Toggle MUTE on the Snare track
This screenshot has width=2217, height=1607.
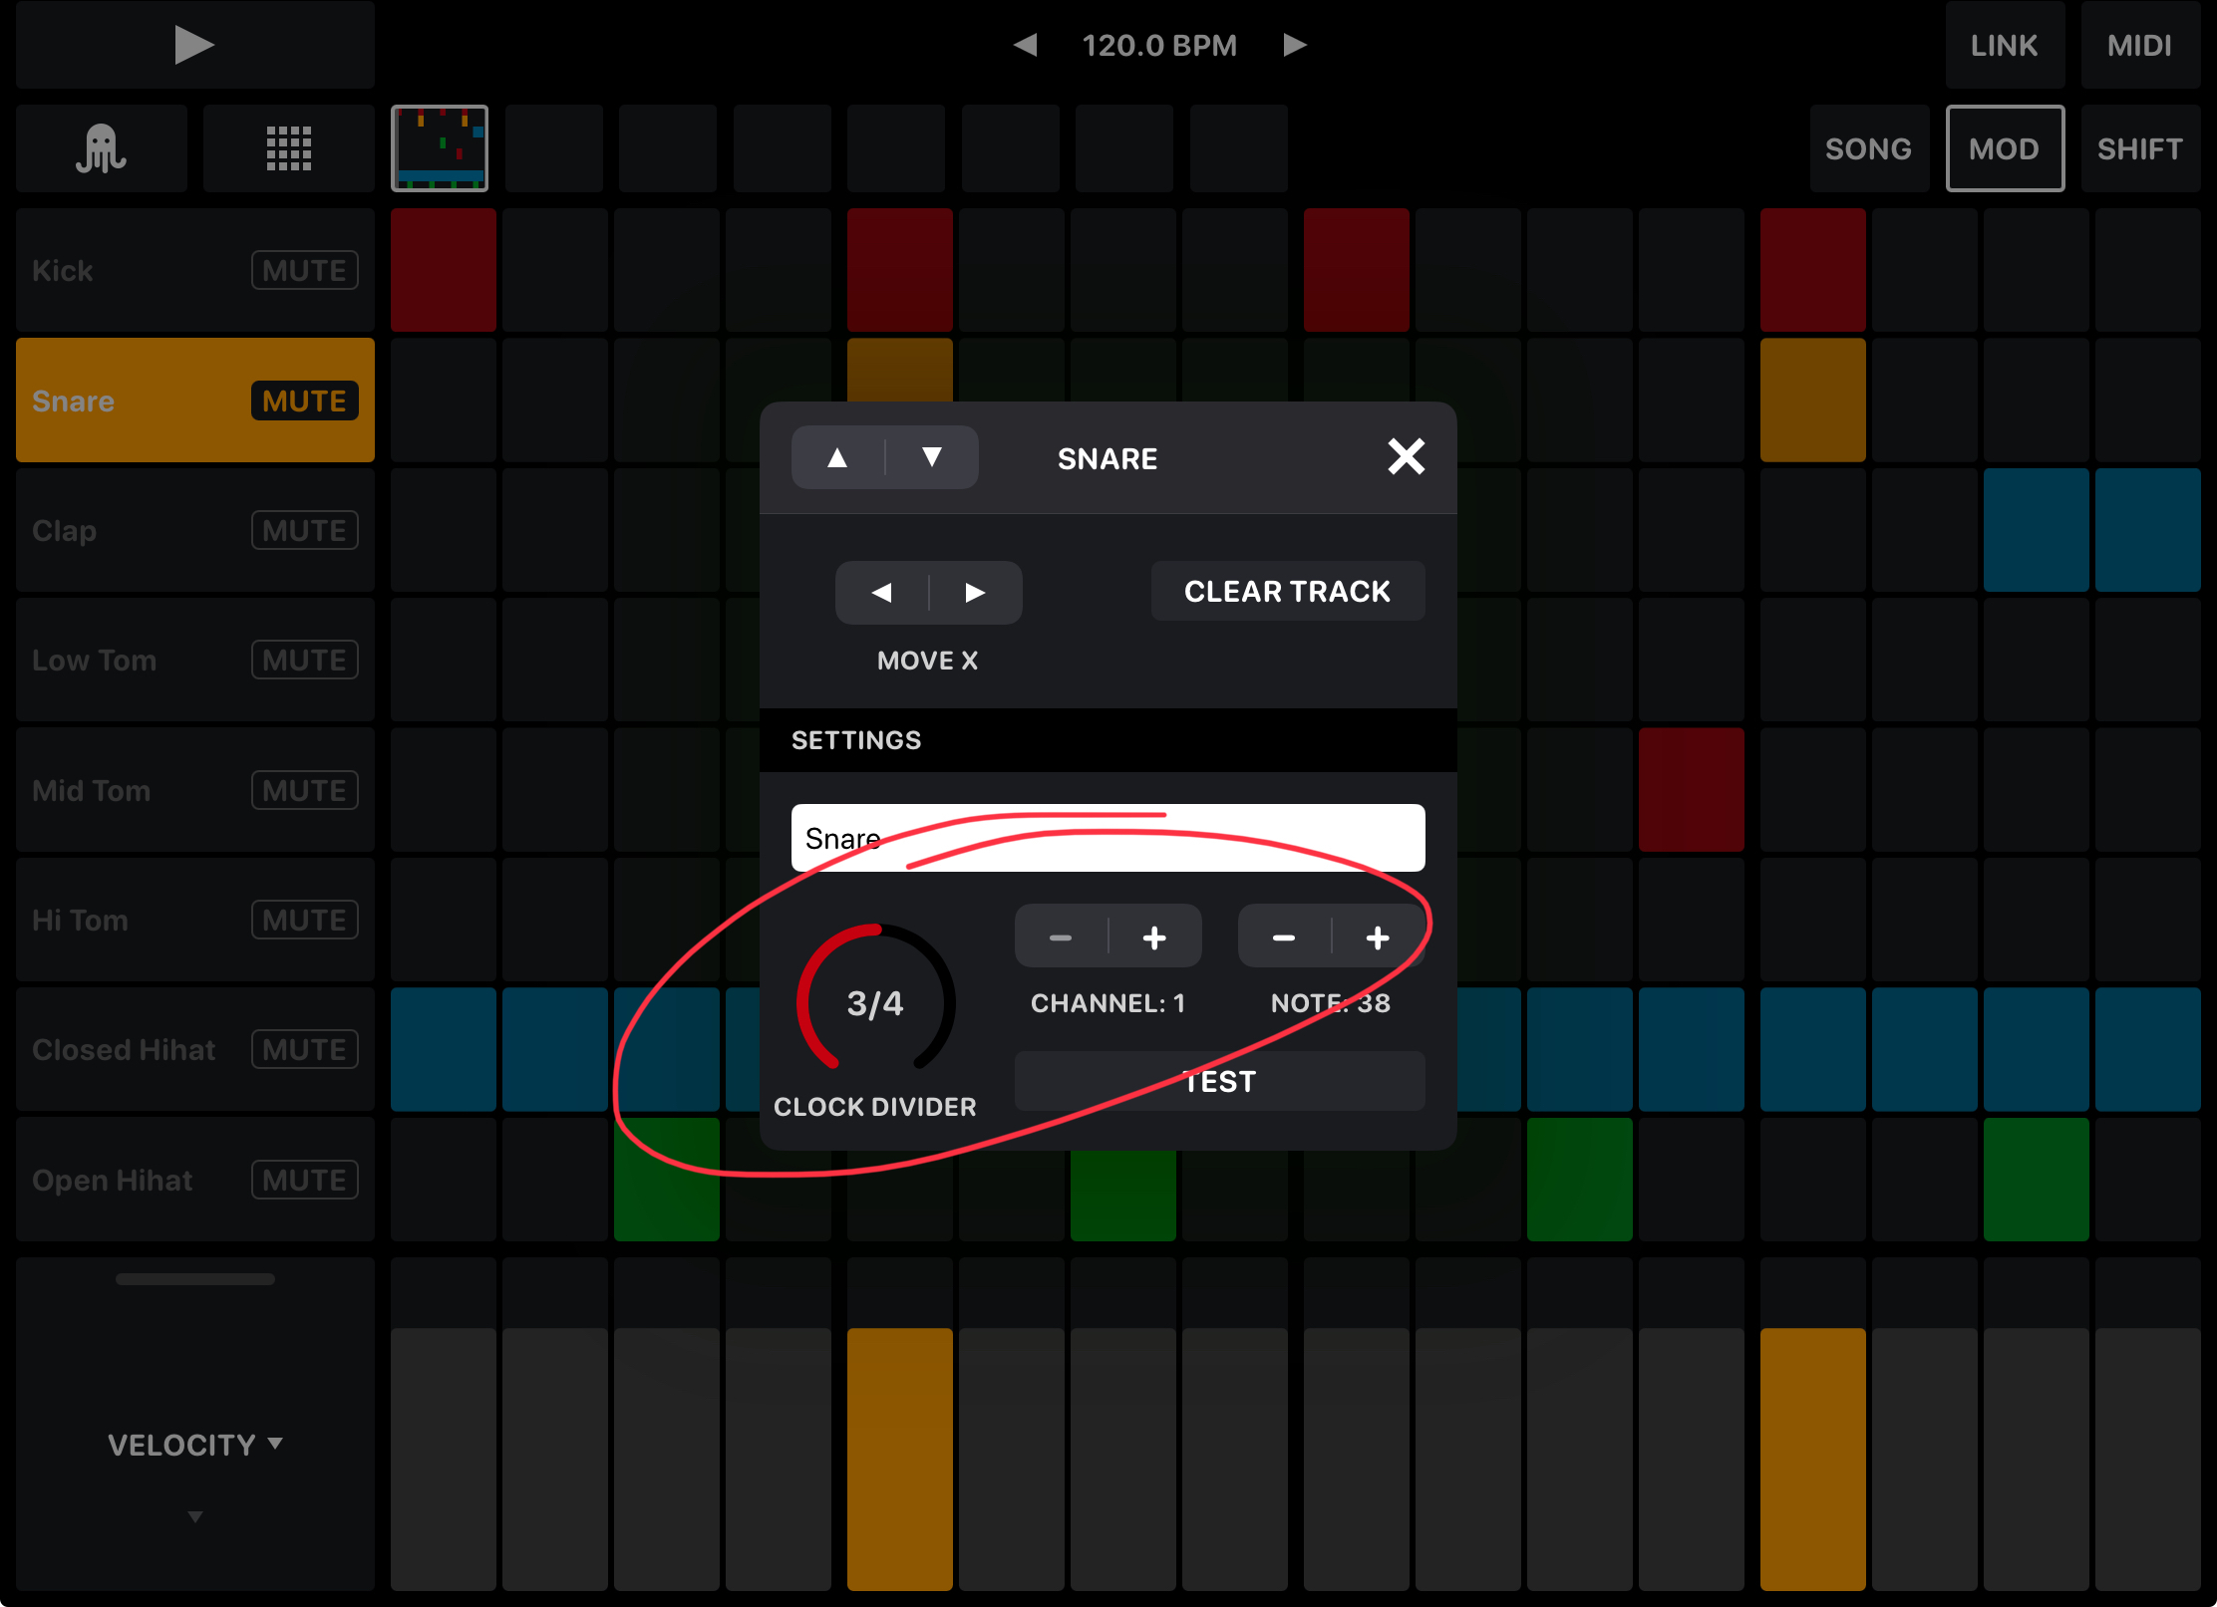pos(304,401)
